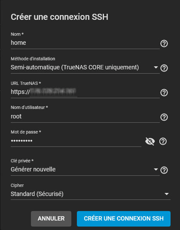
Task: Click the 'Générer nouvelle' private key value
Action: click(x=33, y=169)
